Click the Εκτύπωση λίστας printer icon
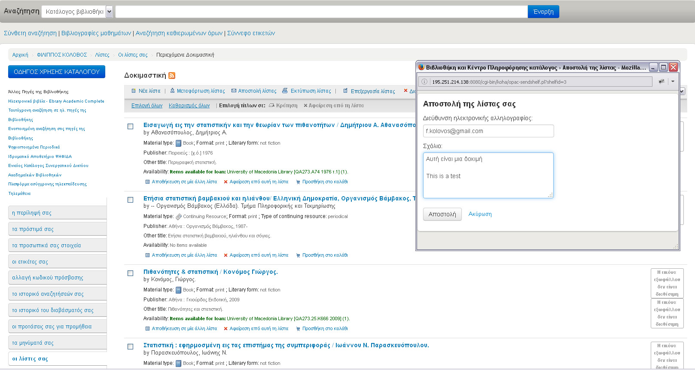 (x=285, y=91)
